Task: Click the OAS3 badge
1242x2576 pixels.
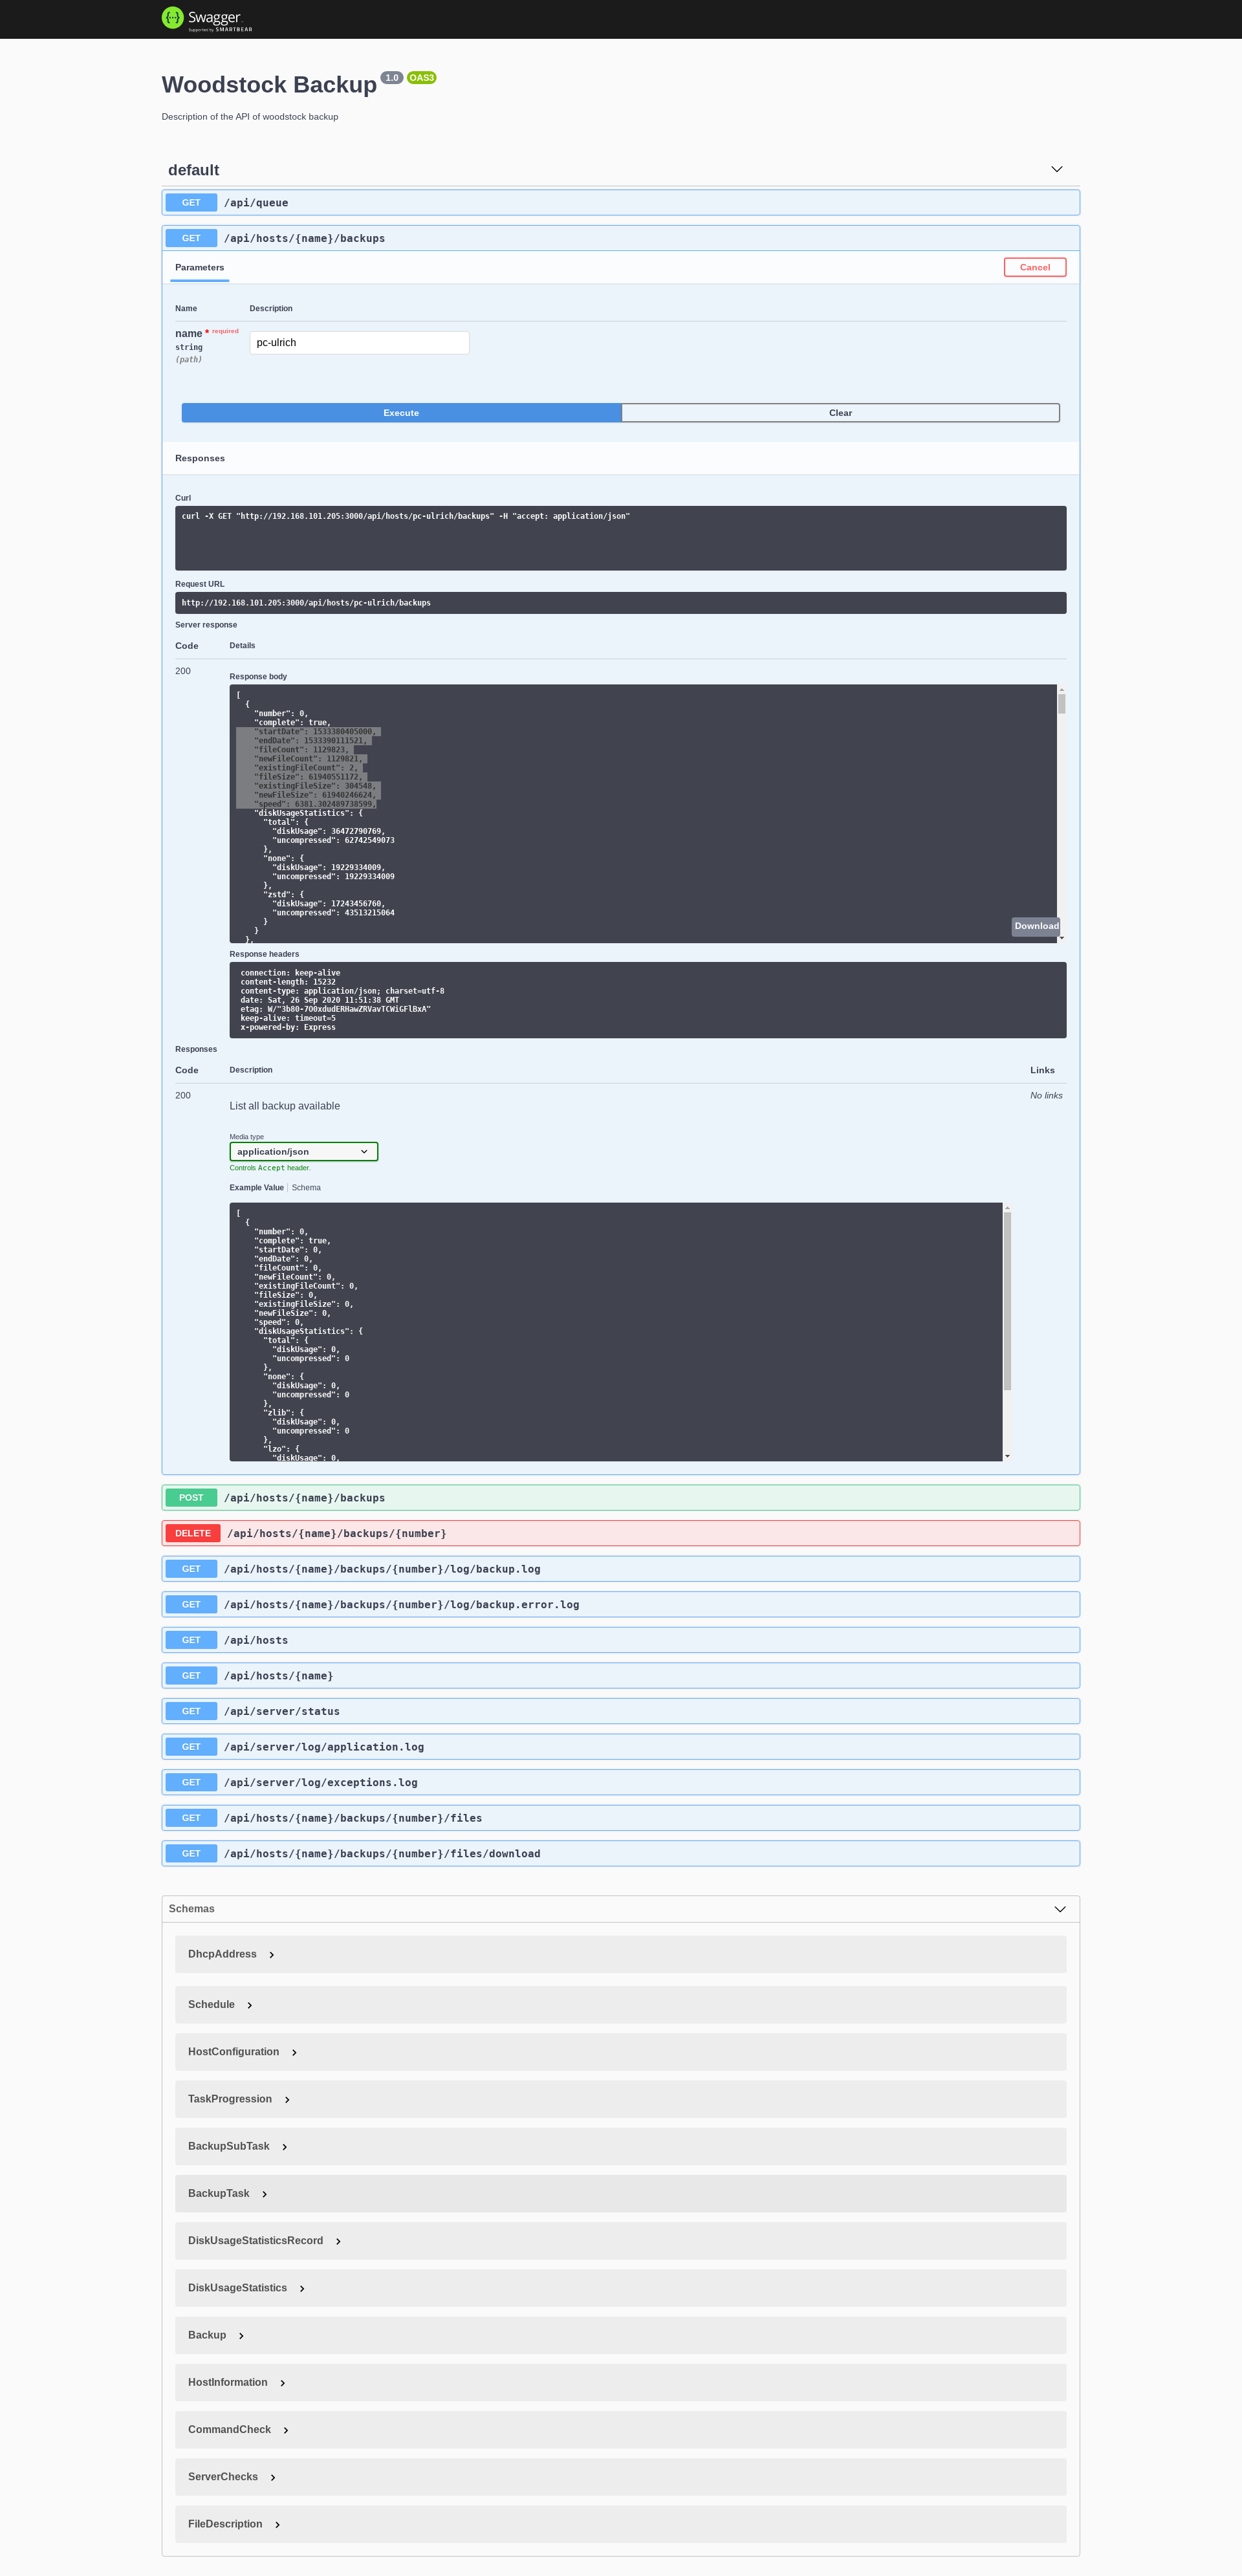Action: pyautogui.click(x=421, y=78)
